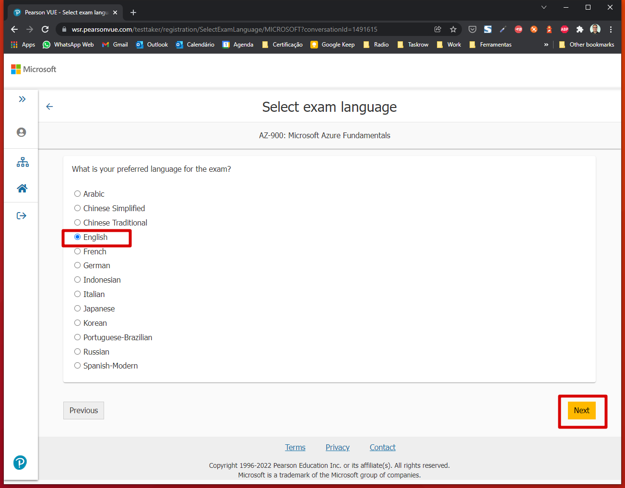Open tab search dropdown arrow
Image resolution: width=625 pixels, height=488 pixels.
coord(543,7)
